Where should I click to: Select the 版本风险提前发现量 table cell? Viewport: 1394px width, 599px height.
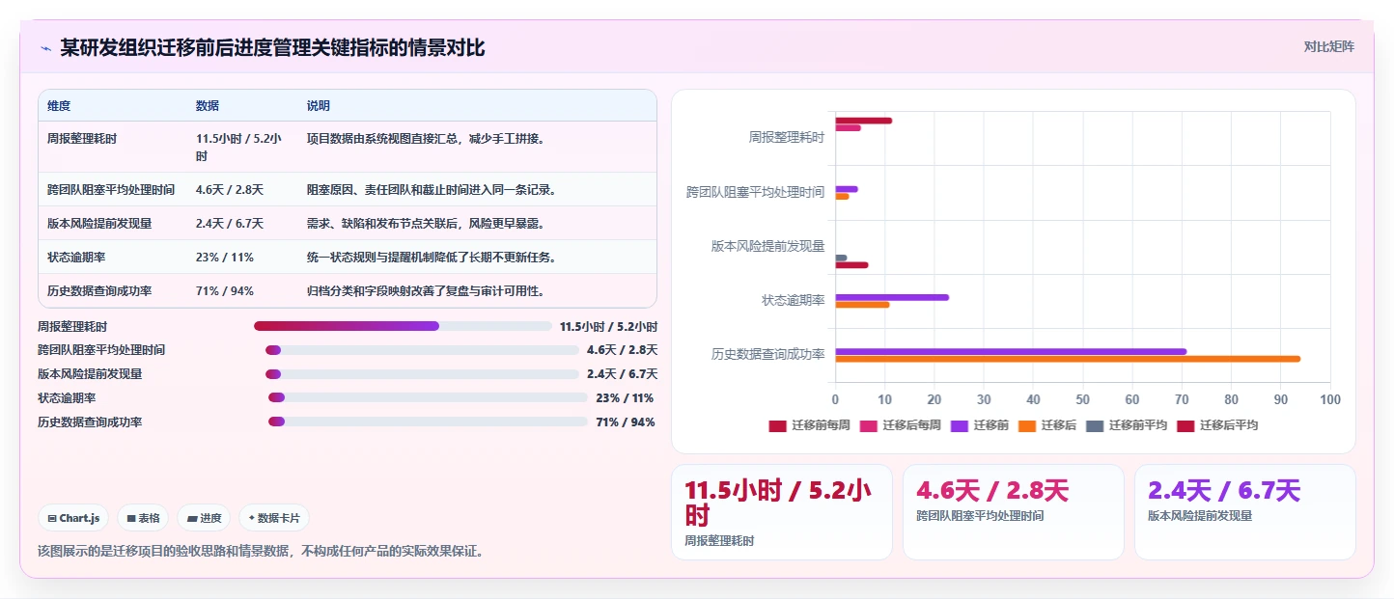[x=113, y=223]
